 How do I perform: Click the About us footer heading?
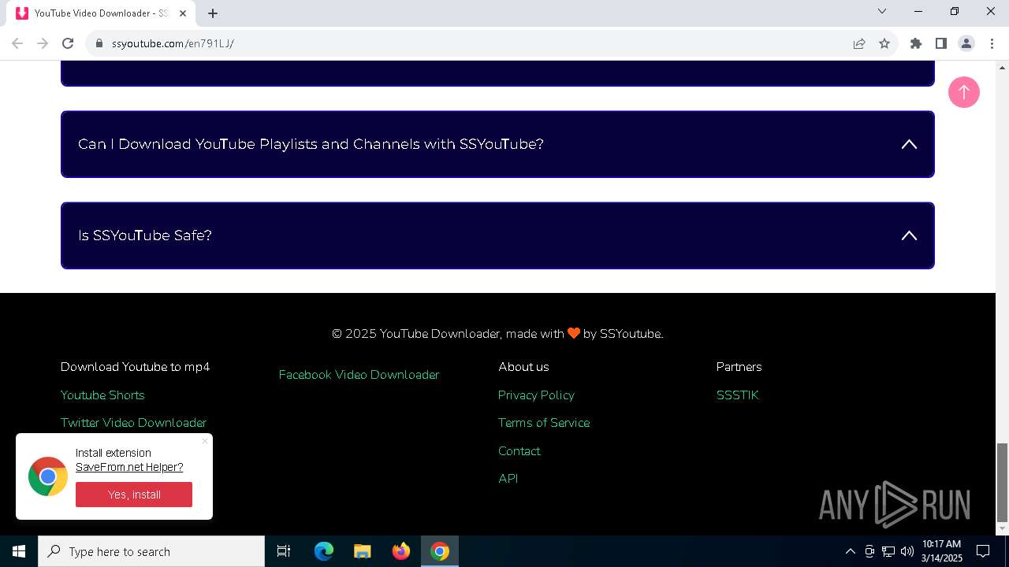coord(523,367)
